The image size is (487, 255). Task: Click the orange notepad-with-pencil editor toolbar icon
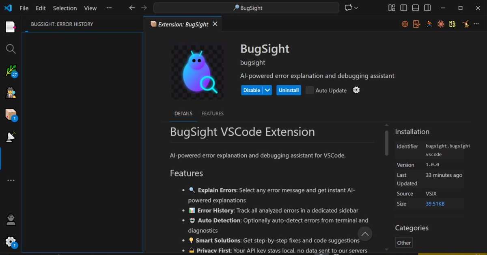click(x=416, y=24)
